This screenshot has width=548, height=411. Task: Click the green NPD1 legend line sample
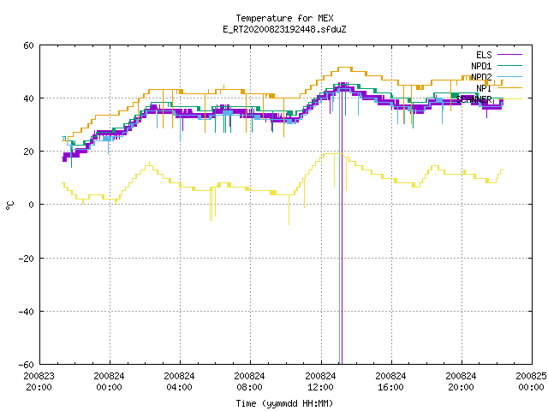[509, 65]
